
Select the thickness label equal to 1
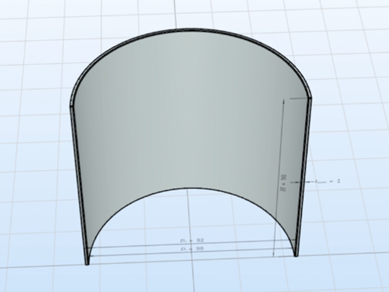click(x=328, y=181)
